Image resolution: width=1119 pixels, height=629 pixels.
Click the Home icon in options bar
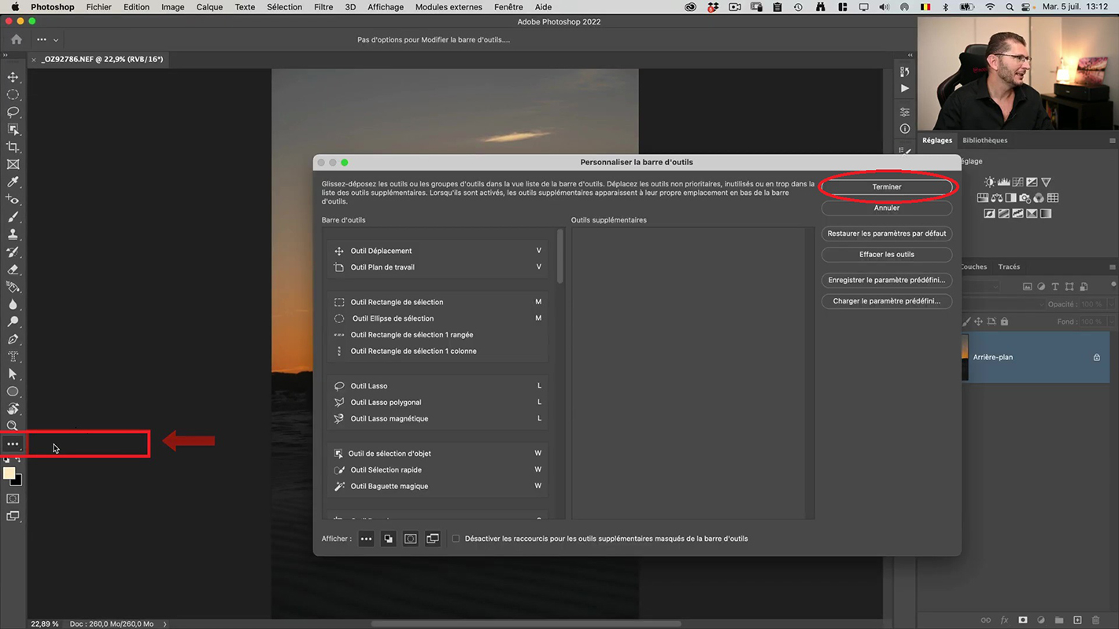click(17, 39)
